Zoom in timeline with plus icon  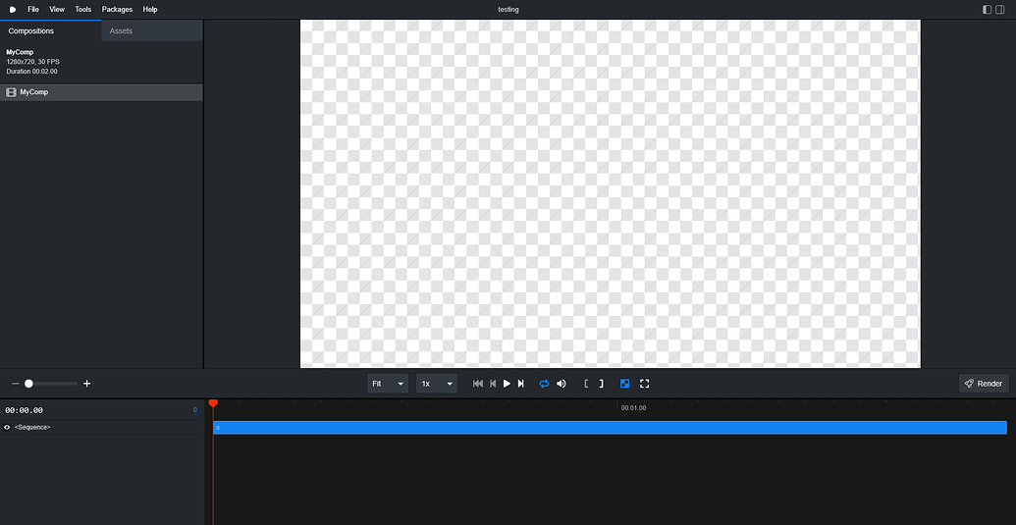coord(86,384)
